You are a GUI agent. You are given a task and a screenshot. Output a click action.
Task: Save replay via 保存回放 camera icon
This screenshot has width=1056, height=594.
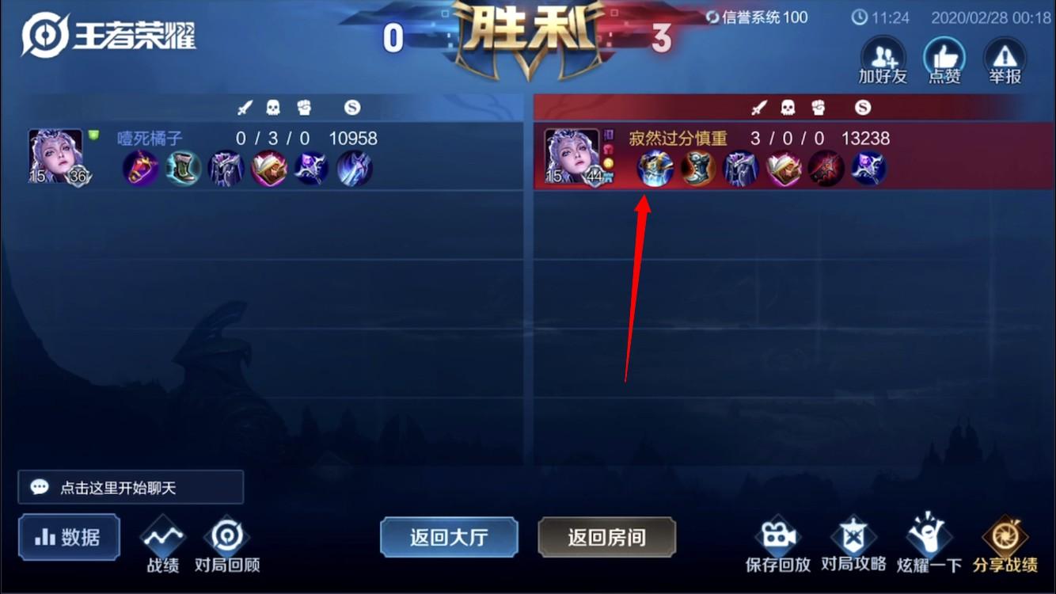pyautogui.click(x=777, y=545)
